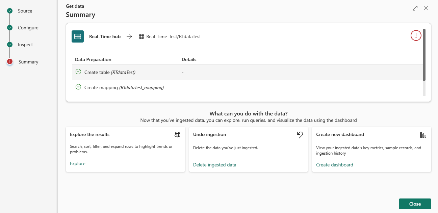The image size is (438, 213).
Task: Click the Create dashboard link
Action: tap(335, 165)
